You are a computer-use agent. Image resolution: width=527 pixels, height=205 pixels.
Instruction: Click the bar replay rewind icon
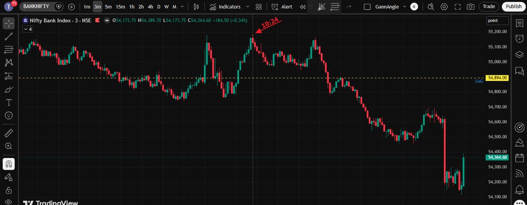(x=303, y=7)
